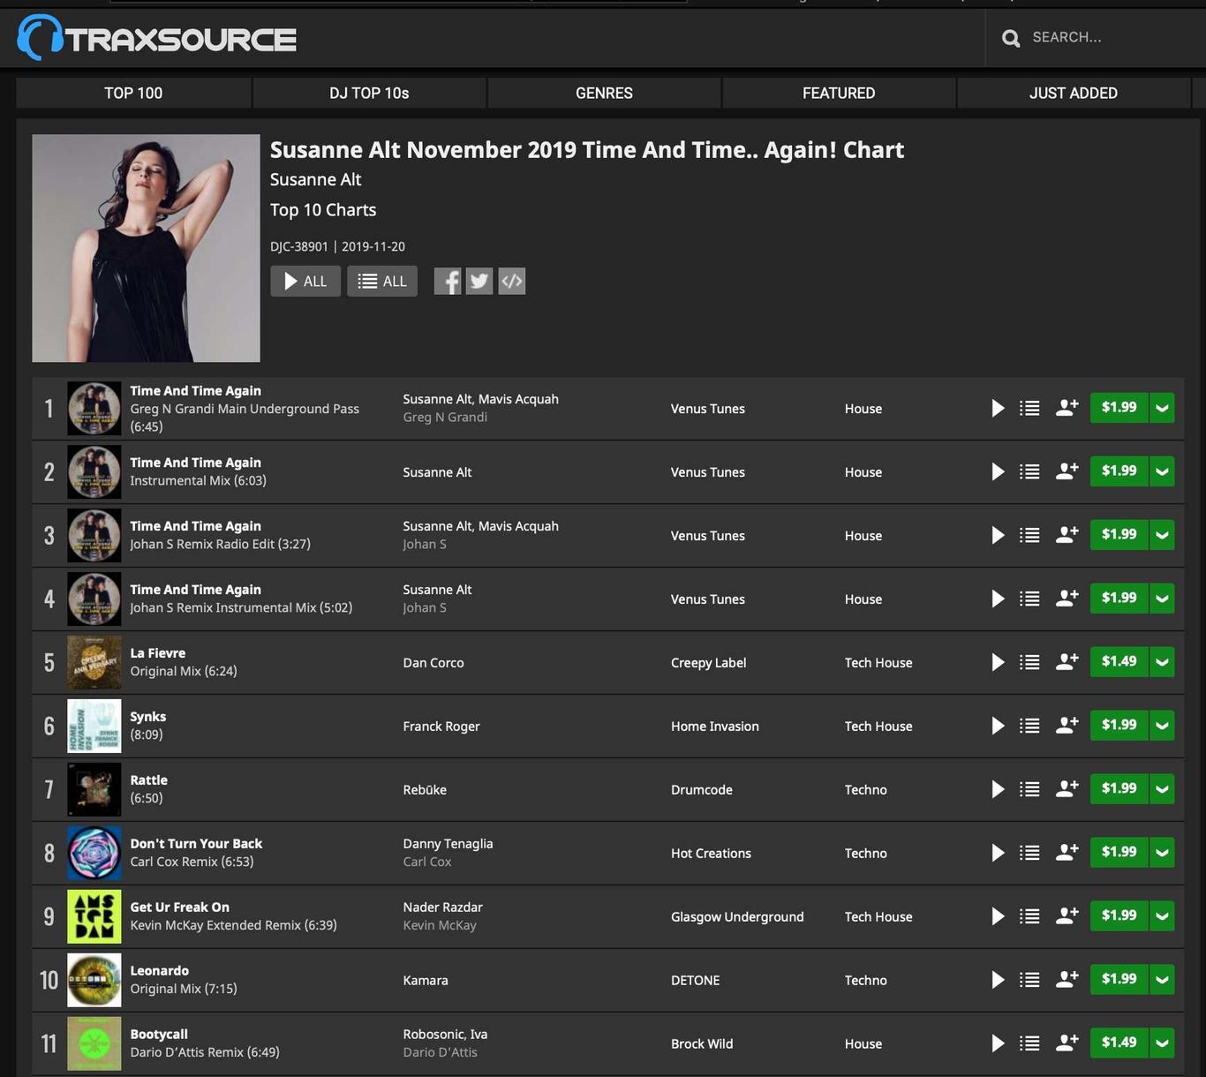Screen dimensions: 1206x1077
Task: Follow Dan Corco via La Fievre row icon
Action: click(1067, 661)
